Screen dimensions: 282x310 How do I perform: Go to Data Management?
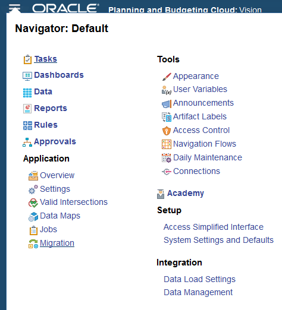coord(198,292)
